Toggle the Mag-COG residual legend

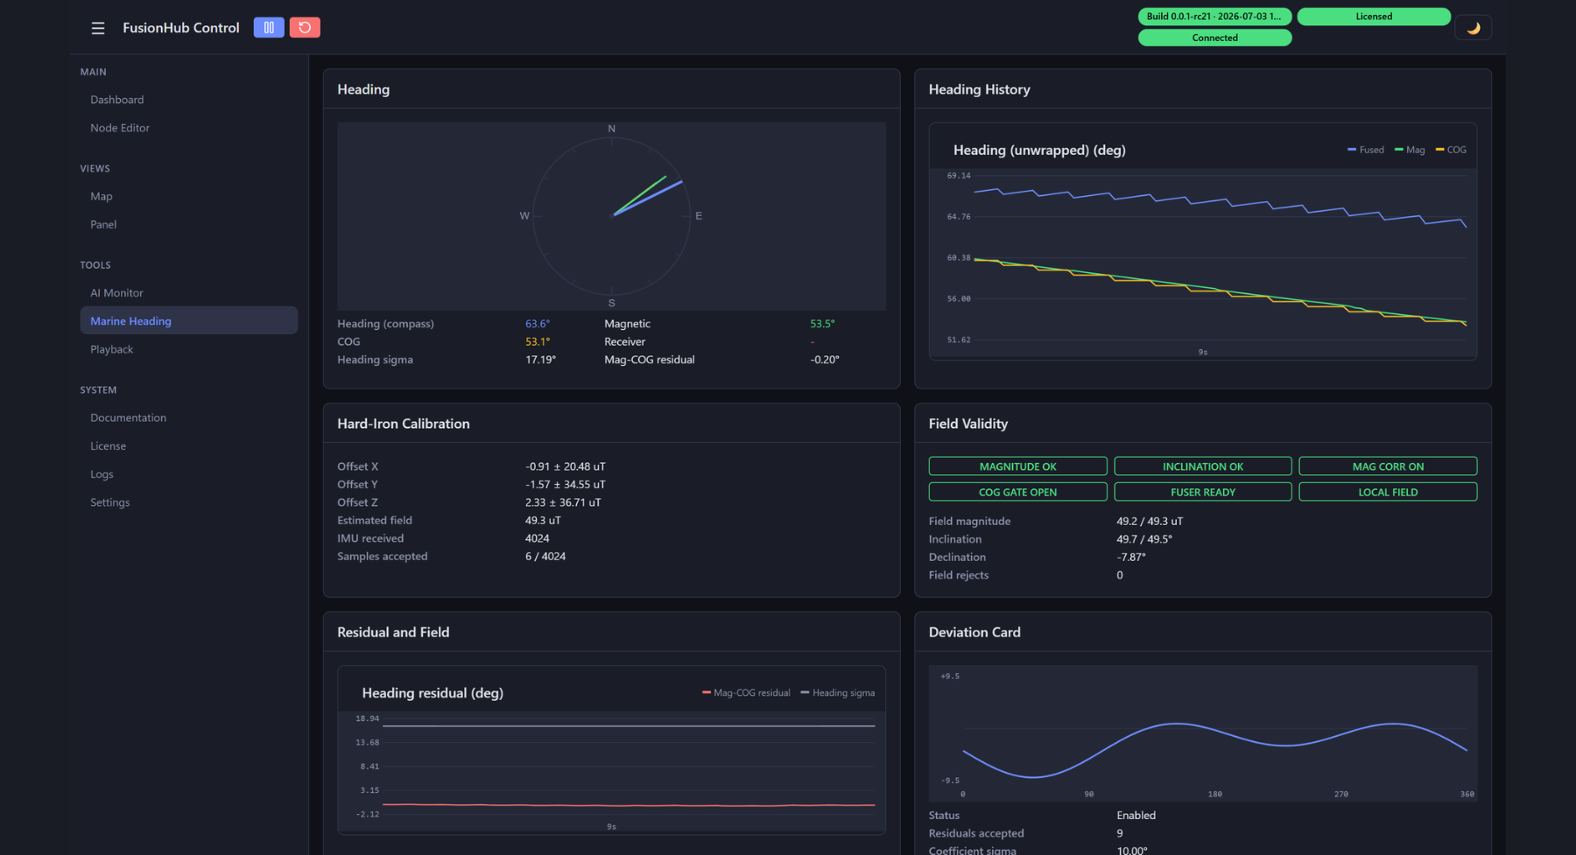[x=746, y=693]
